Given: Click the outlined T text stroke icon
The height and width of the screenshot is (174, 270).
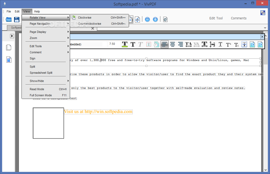Looking at the screenshot, I should tap(149, 44).
